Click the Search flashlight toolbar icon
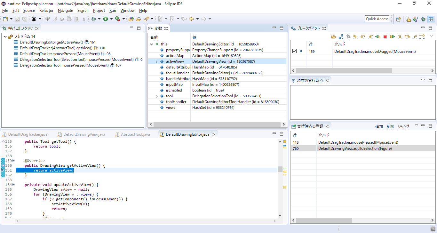This screenshot has height=233, width=437. tap(146, 19)
